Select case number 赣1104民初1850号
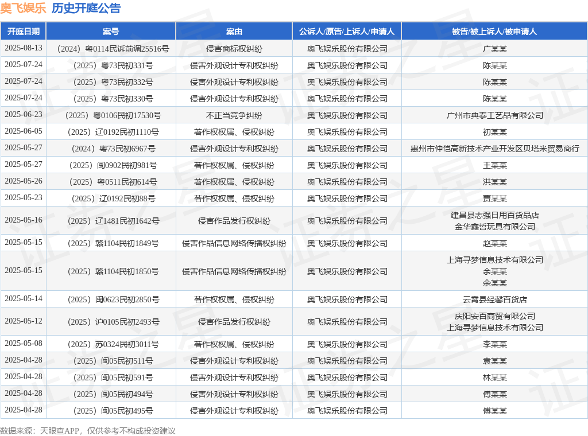588x436 pixels. pos(113,271)
